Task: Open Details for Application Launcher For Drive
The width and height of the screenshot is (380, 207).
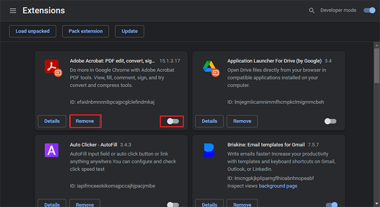Action: coord(210,121)
